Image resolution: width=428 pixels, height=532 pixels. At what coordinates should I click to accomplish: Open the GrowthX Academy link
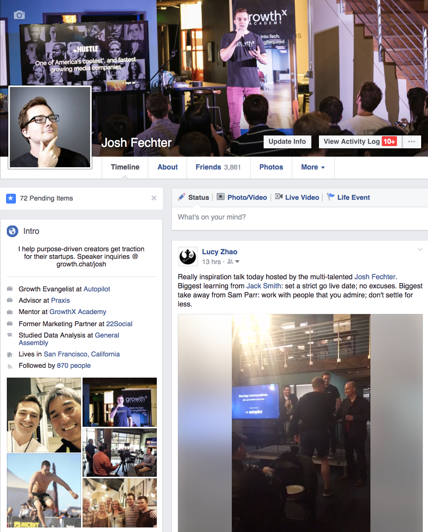click(x=78, y=312)
